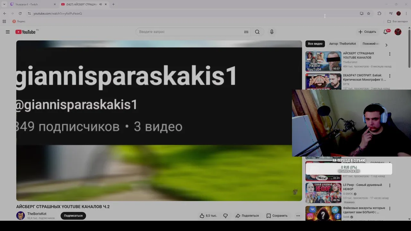Image resolution: width=411 pixels, height=231 pixels.
Task: Open the notifications bell
Action: (x=386, y=32)
